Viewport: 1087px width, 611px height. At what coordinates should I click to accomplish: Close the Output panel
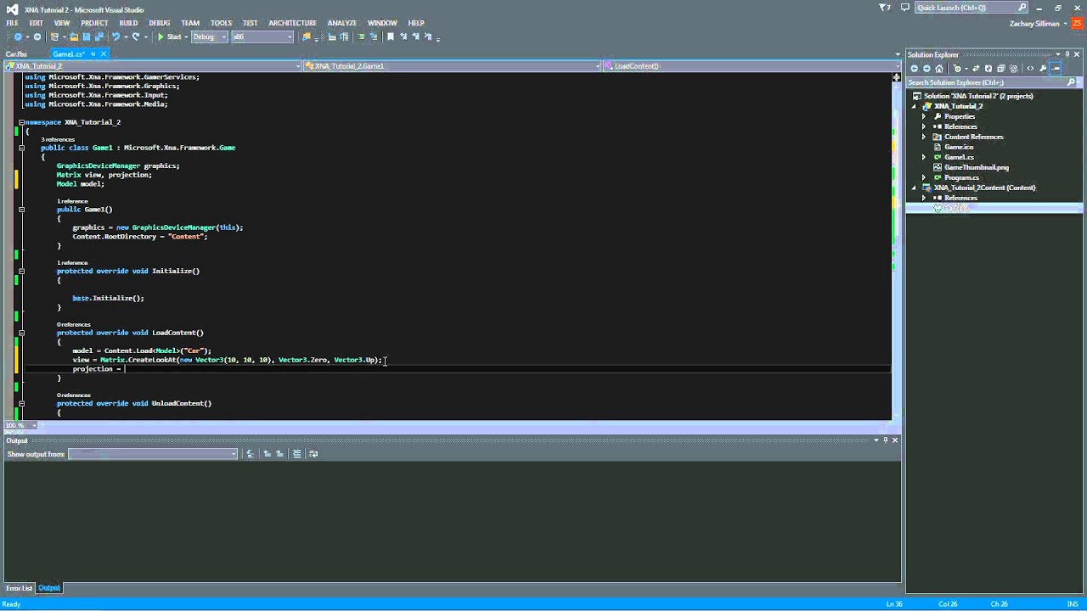[894, 440]
